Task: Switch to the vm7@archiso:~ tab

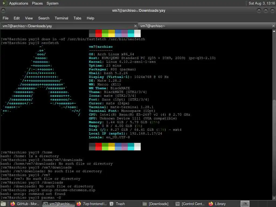Action: pyautogui.click(x=207, y=26)
